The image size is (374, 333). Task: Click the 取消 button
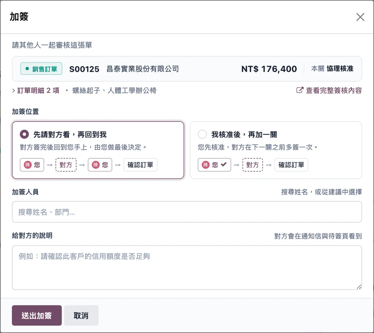(x=81, y=315)
